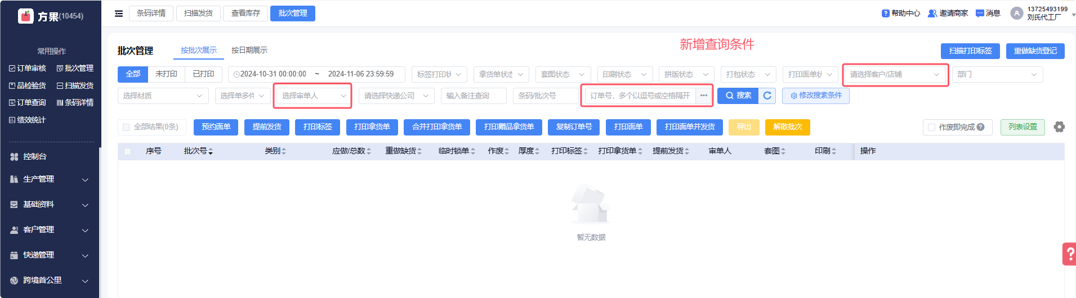
Task: Open the red help floating widget
Action: pos(1069,254)
